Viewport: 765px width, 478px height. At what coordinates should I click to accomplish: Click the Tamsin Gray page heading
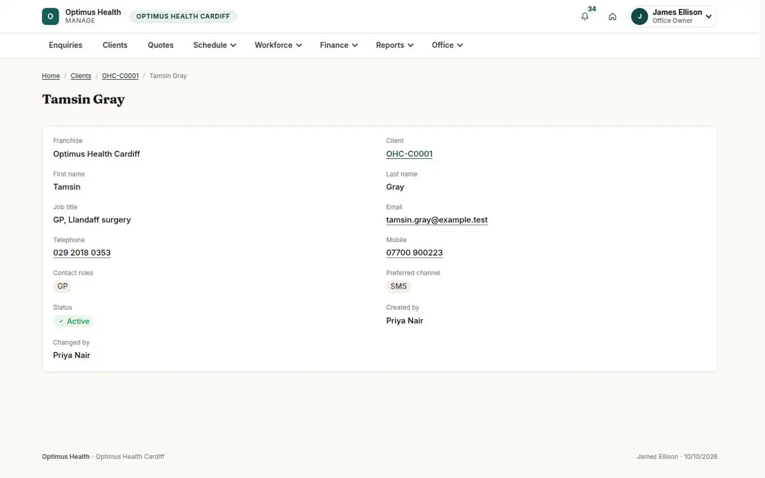pos(84,99)
